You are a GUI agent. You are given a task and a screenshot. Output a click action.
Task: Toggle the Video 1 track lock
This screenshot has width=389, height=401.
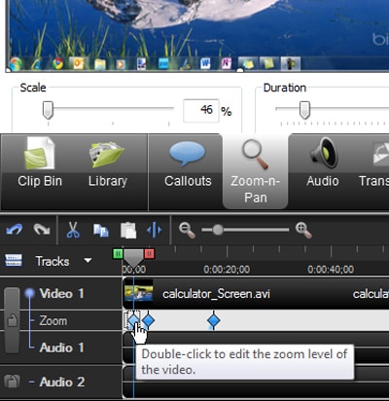(12, 320)
